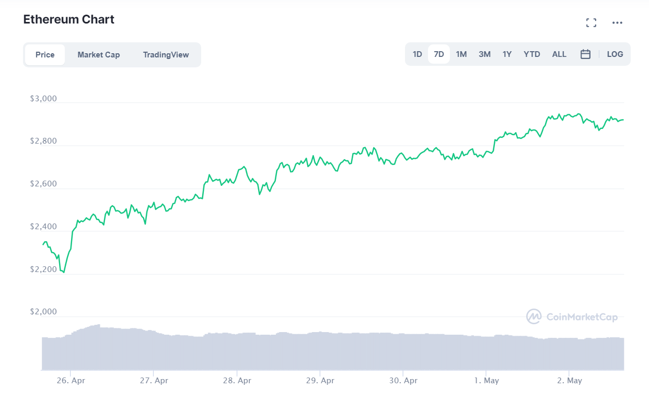This screenshot has width=649, height=401.
Task: Select the YTD time range
Action: (531, 54)
